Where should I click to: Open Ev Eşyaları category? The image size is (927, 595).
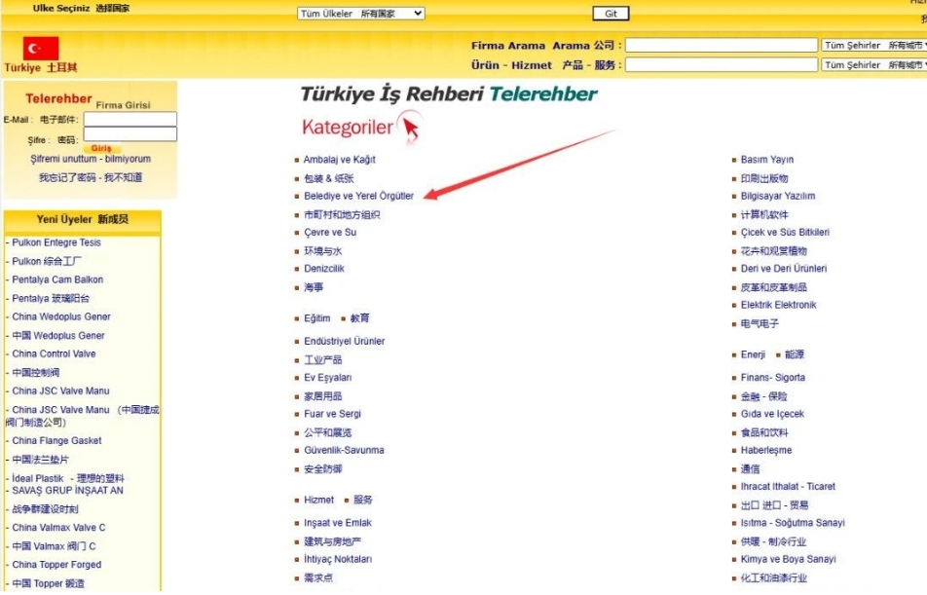click(x=327, y=377)
